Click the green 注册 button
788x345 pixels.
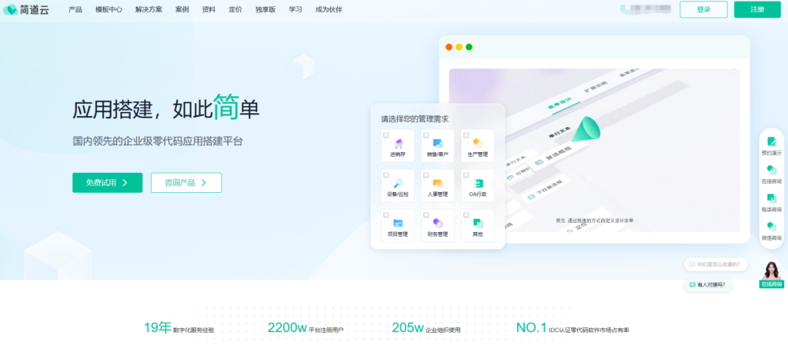point(757,9)
